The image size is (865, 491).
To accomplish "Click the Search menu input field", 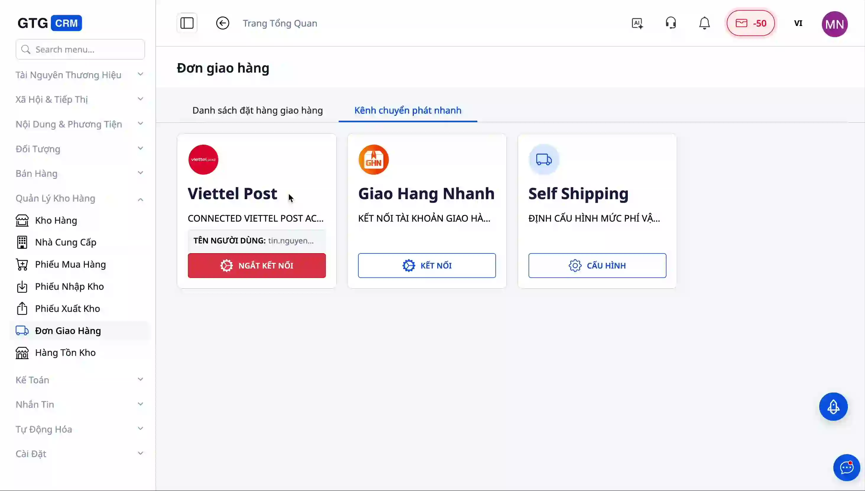I will pos(80,49).
